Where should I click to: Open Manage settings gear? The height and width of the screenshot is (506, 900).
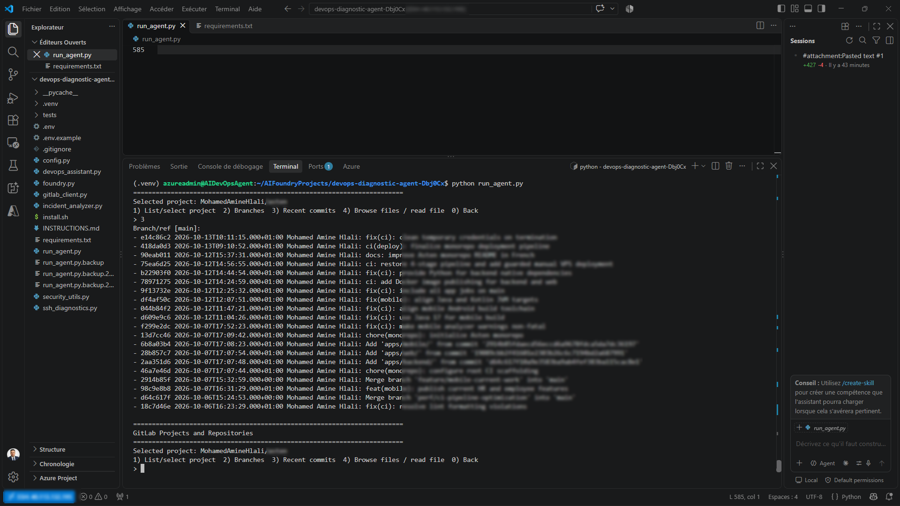click(x=13, y=477)
